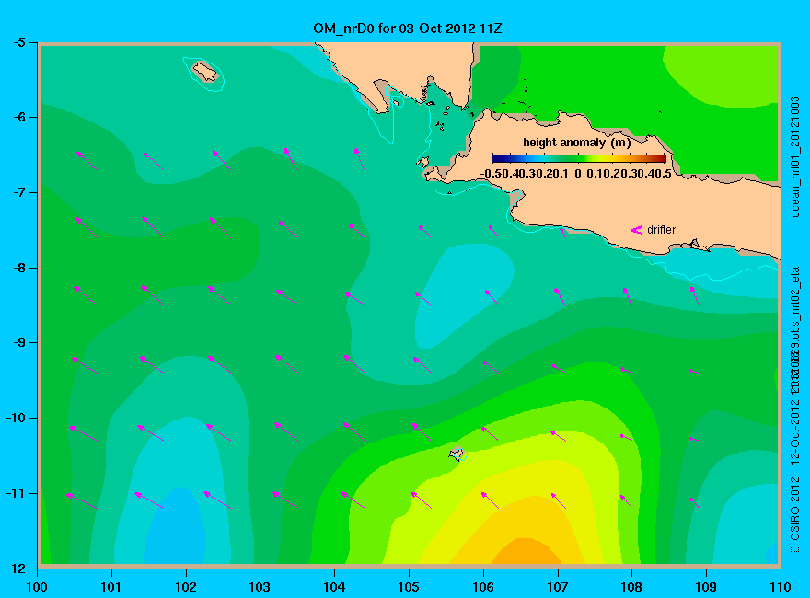Click the "ocean_nrt01_20121003" vertical side label

coord(795,156)
